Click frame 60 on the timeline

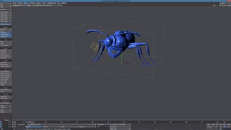tap(124, 122)
